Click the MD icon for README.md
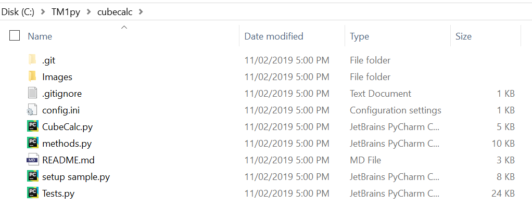The image size is (532, 206). [33, 160]
